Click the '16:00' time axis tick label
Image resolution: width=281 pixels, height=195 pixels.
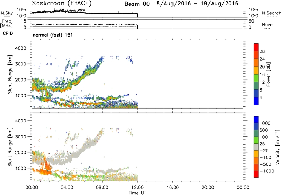[172, 188]
